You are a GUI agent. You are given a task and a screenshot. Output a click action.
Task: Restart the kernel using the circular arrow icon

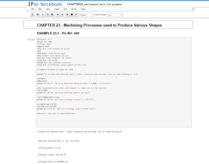[x=76, y=14]
